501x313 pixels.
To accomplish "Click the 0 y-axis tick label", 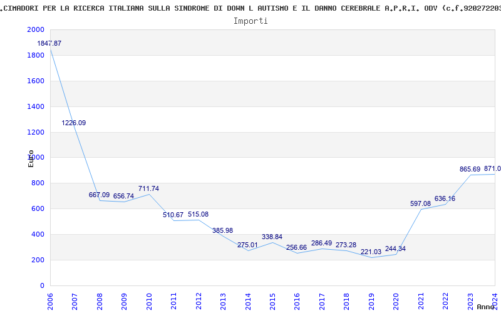I will pyautogui.click(x=42, y=285).
